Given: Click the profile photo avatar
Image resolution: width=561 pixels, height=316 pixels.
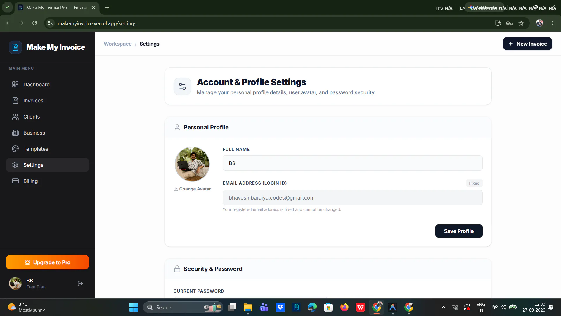Looking at the screenshot, I should pos(192,164).
